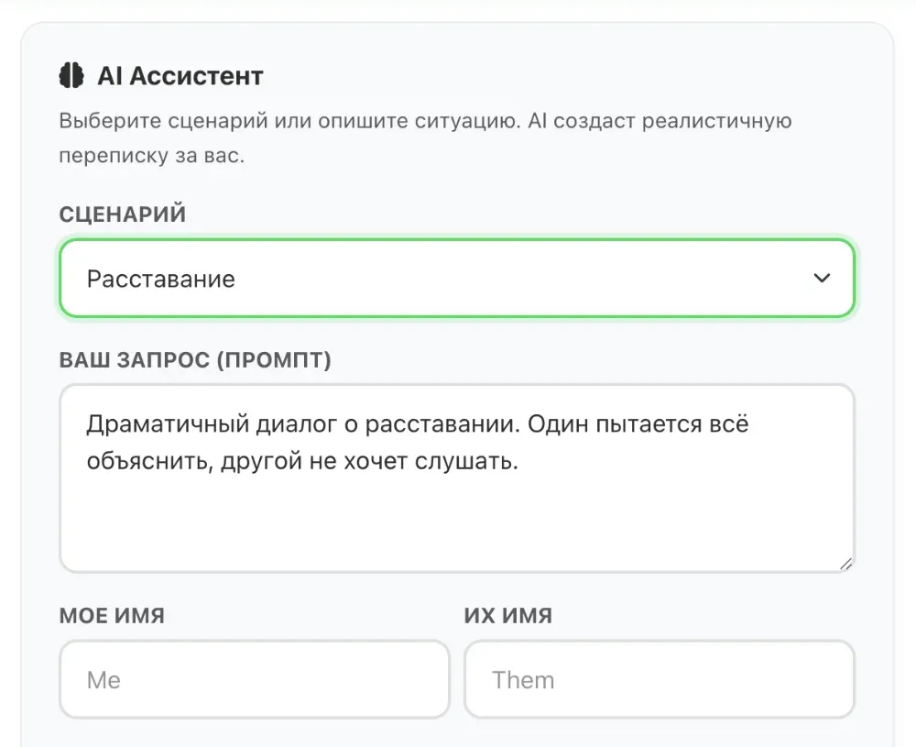Click the AI Ассистент heading
The width and height of the screenshot is (916, 747).
coord(180,76)
